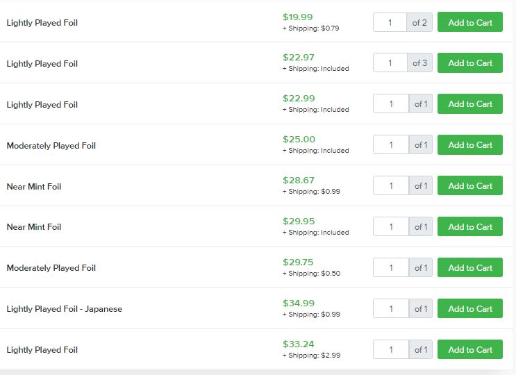Screen dimensions: 516x375
Task: Focus quantity input for the $22.99 listing
Action: tap(391, 104)
